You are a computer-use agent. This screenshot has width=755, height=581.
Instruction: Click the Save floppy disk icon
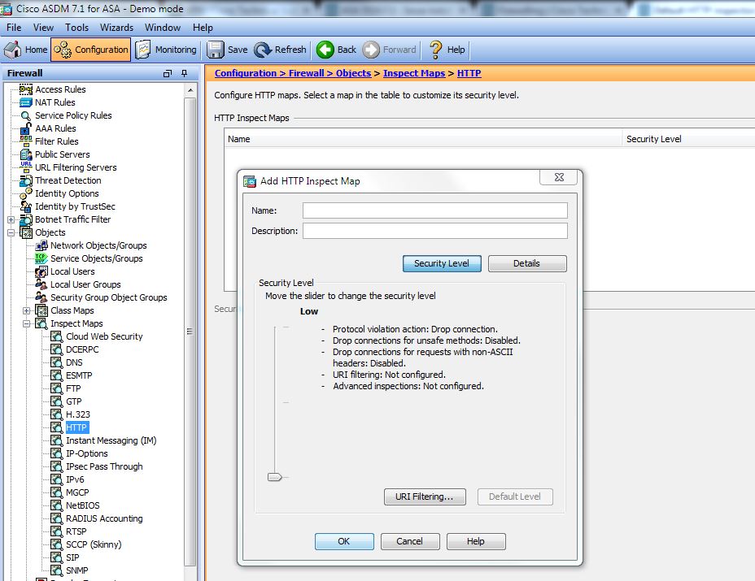click(x=216, y=50)
